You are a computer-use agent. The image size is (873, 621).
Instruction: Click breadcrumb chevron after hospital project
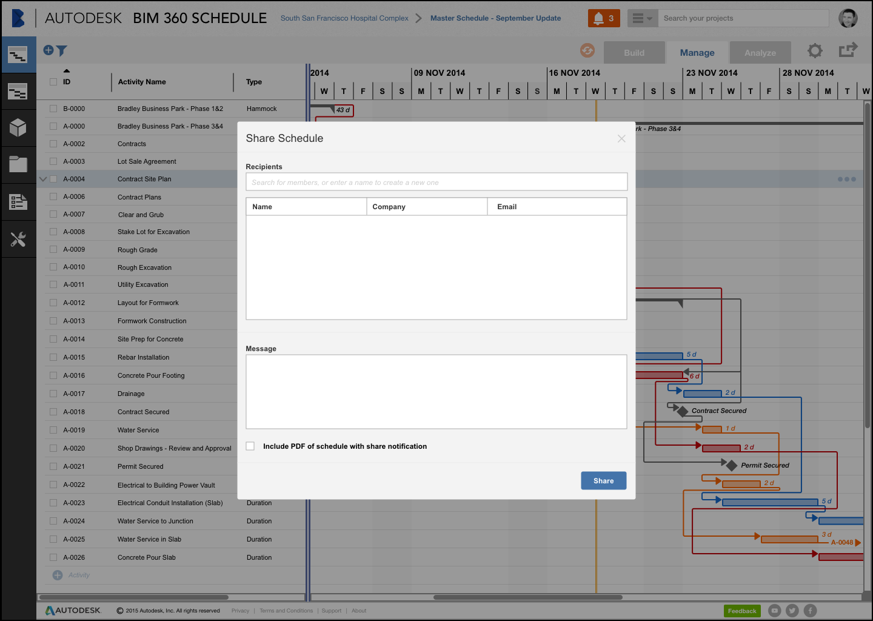click(x=418, y=18)
